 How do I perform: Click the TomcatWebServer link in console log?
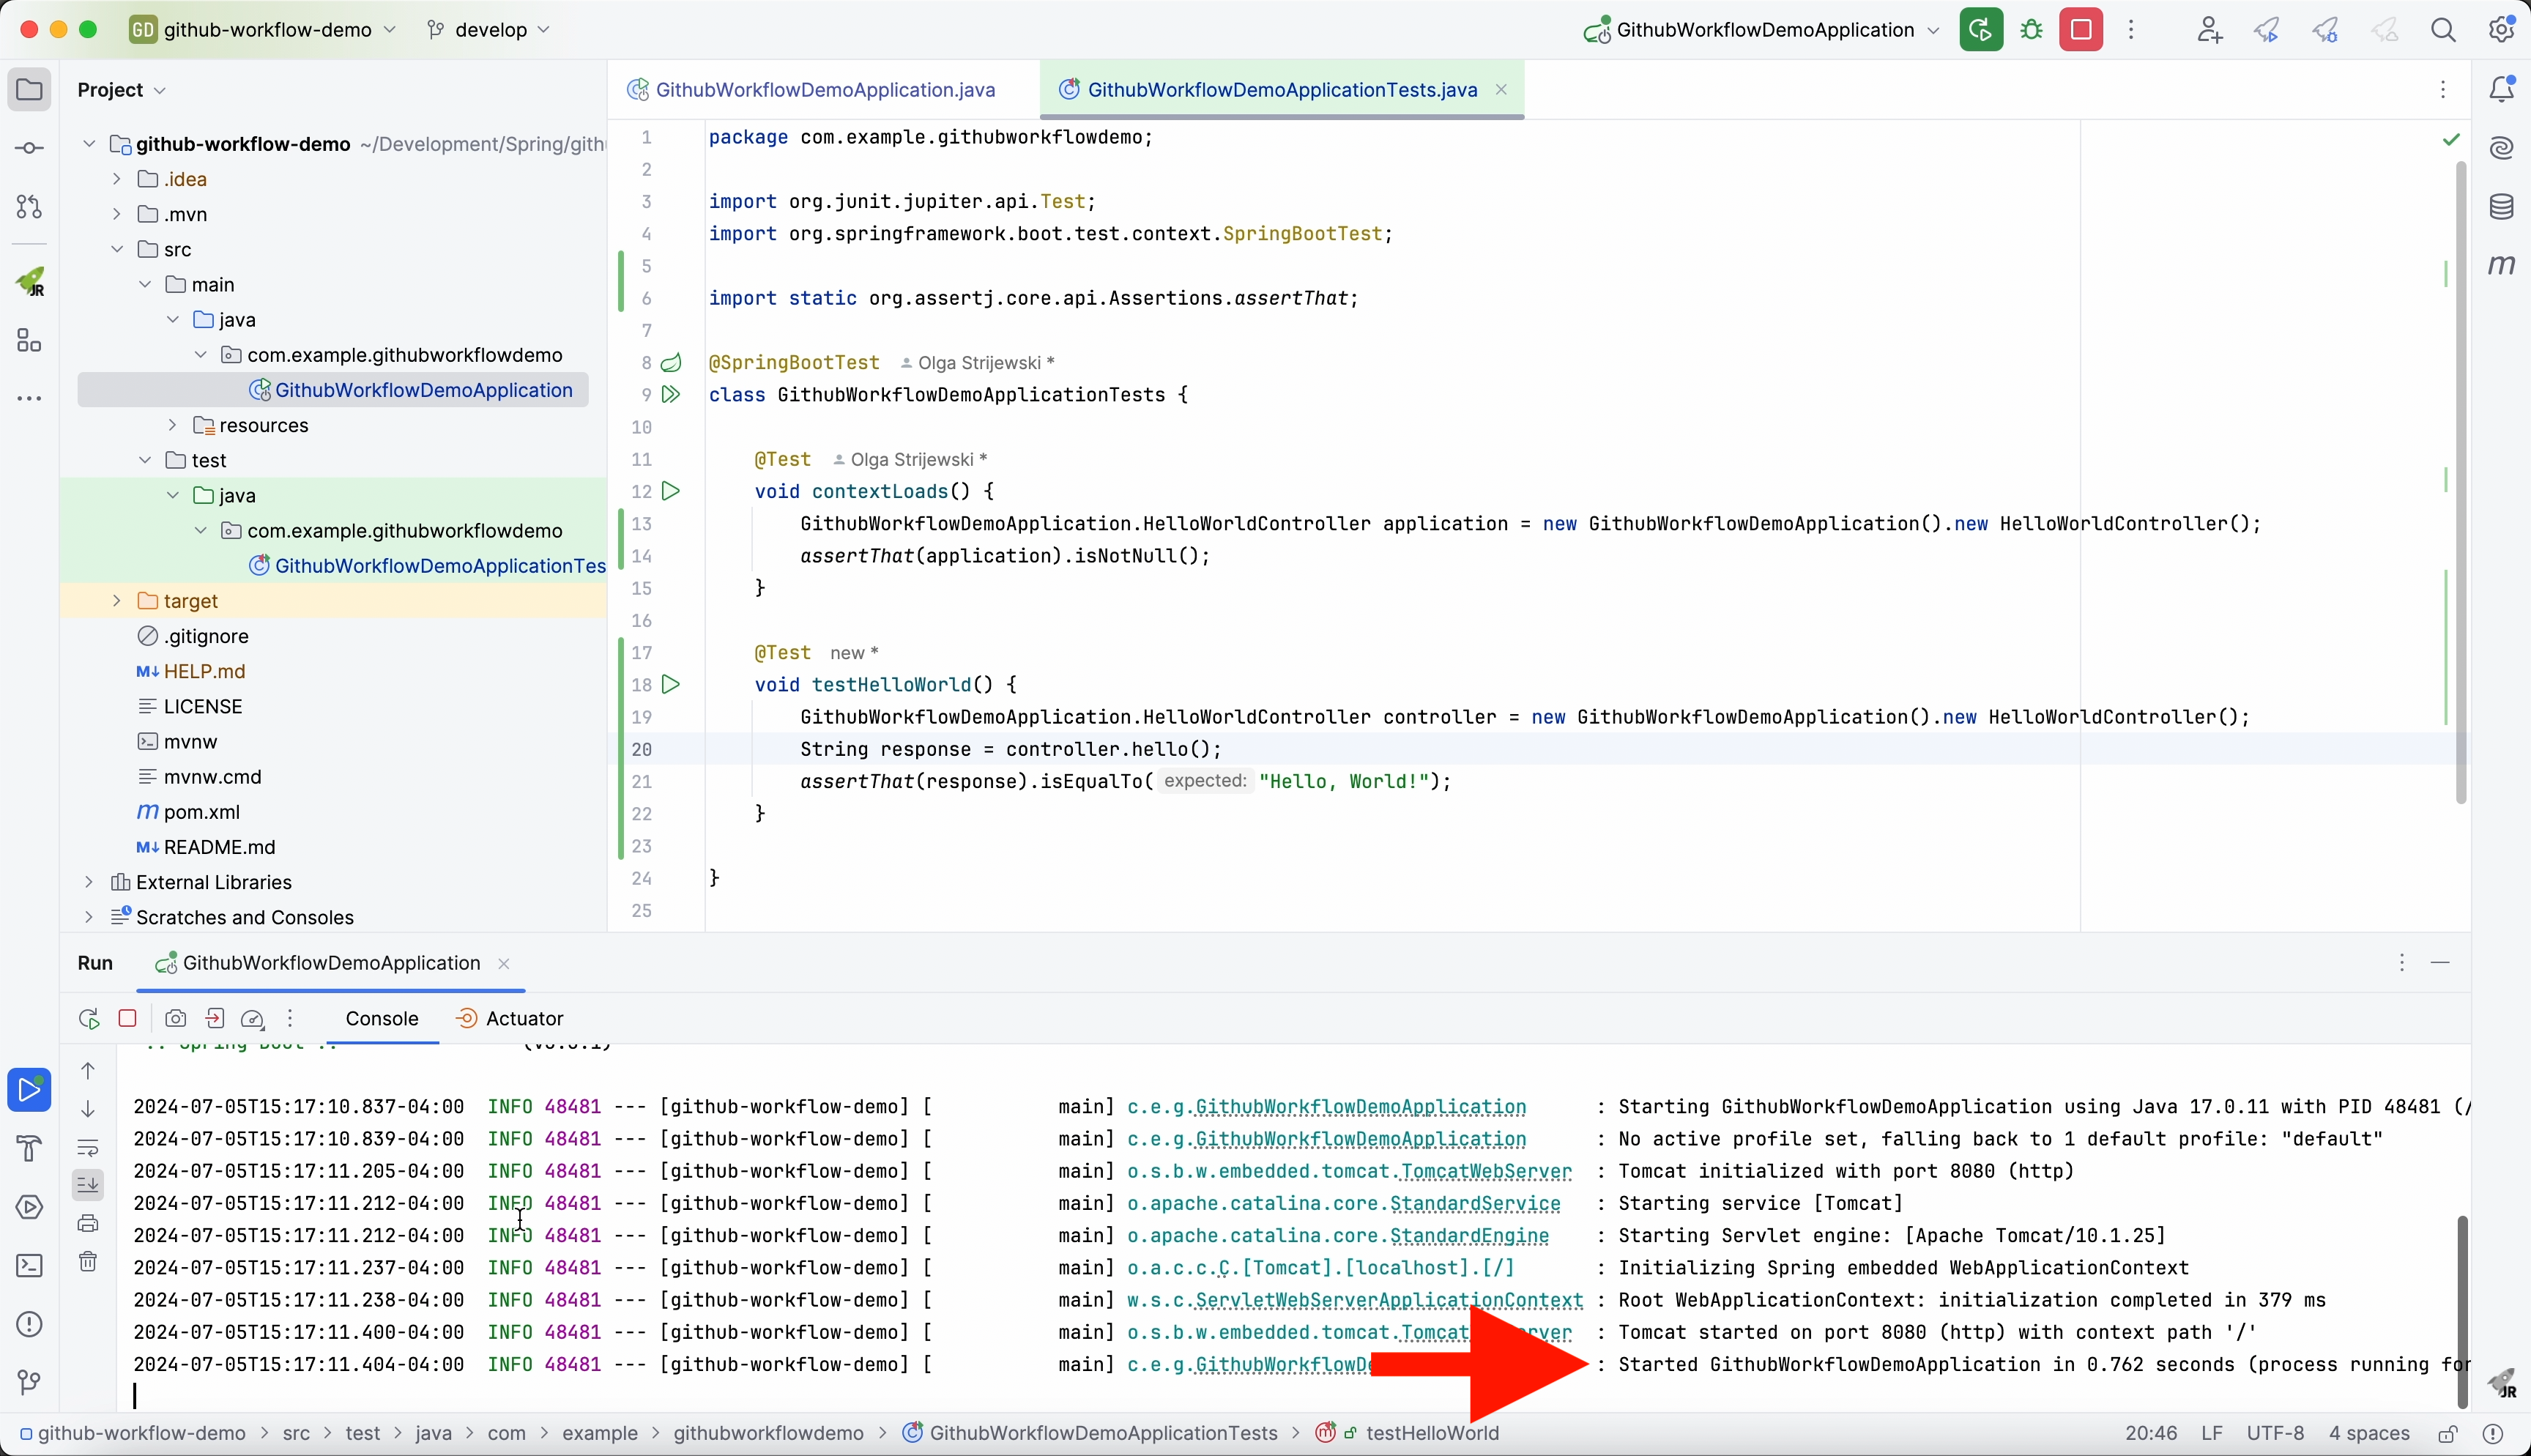pos(1487,1171)
